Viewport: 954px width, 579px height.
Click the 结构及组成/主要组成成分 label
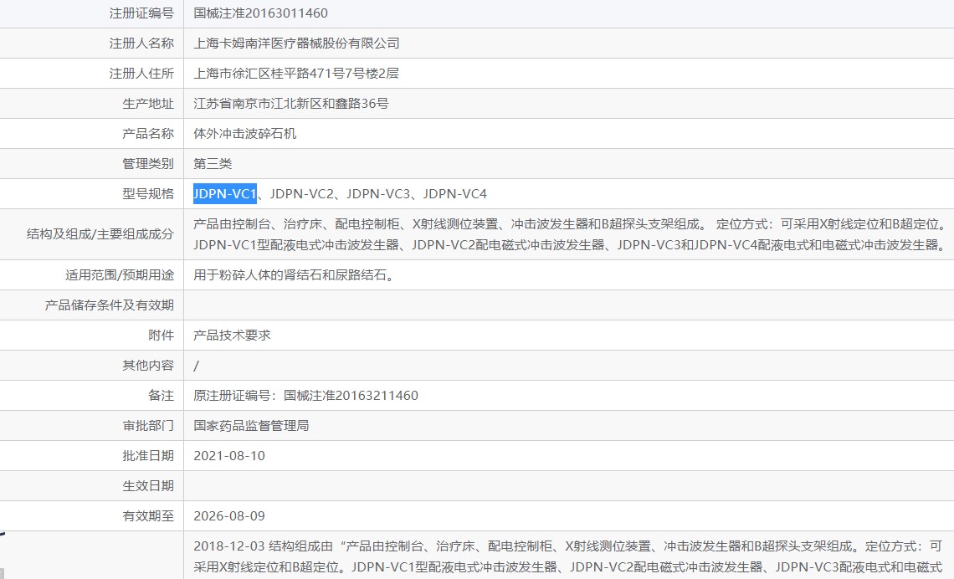click(x=100, y=234)
